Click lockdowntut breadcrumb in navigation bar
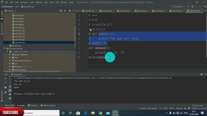The image size is (207, 116). 7,6
